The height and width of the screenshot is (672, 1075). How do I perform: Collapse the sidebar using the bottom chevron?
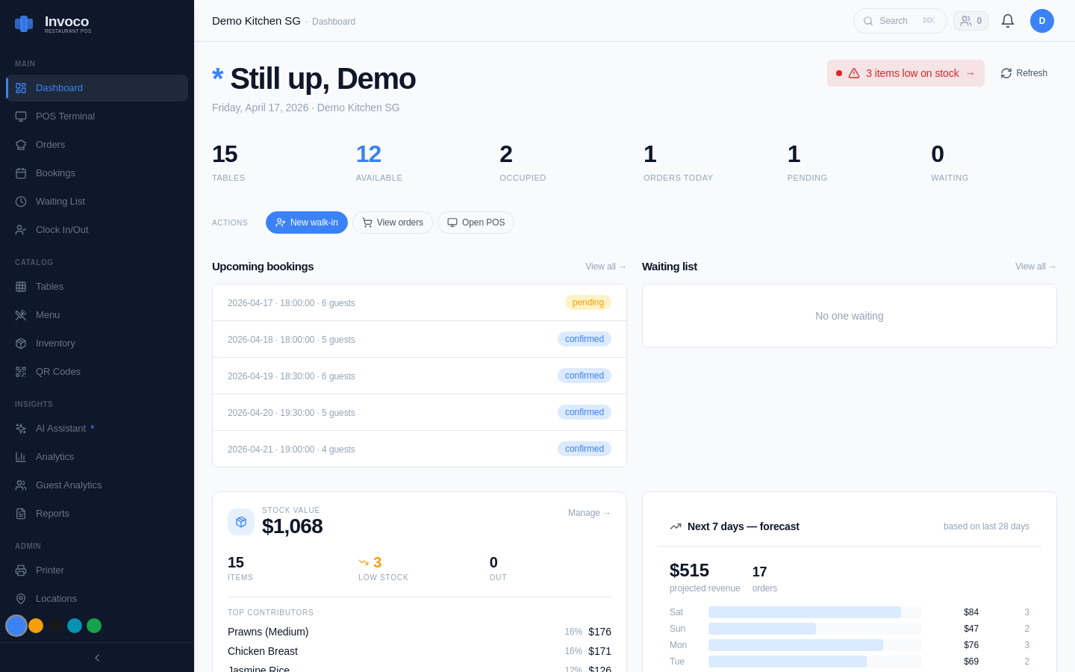coord(96,658)
